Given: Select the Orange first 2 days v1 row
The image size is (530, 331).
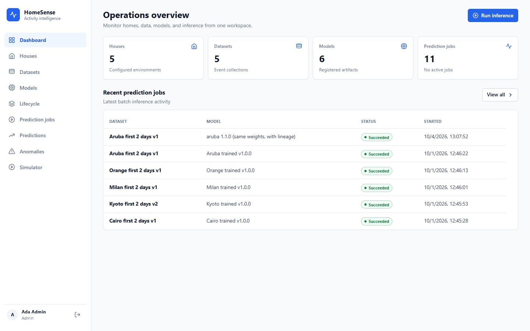Looking at the screenshot, I should click(305, 171).
